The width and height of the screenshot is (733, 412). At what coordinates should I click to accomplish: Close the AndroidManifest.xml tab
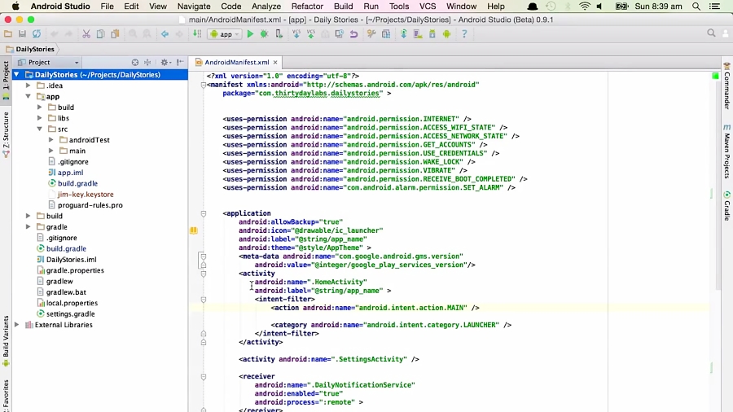(275, 62)
